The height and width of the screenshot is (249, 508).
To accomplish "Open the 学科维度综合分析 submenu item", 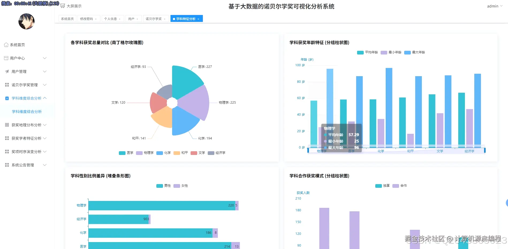I will (x=27, y=111).
